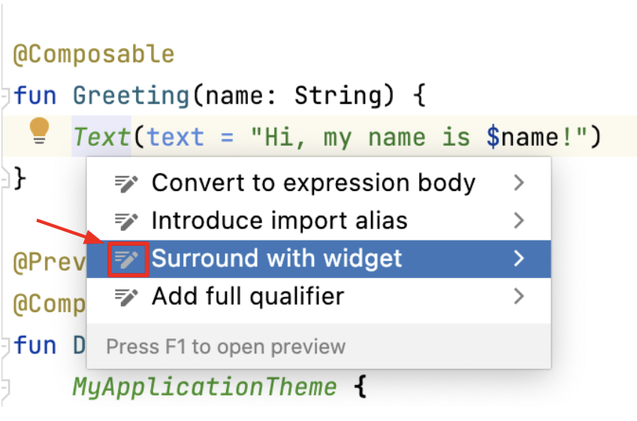
Task: Click the "Press F1 to open preview" hint
Action: point(225,347)
